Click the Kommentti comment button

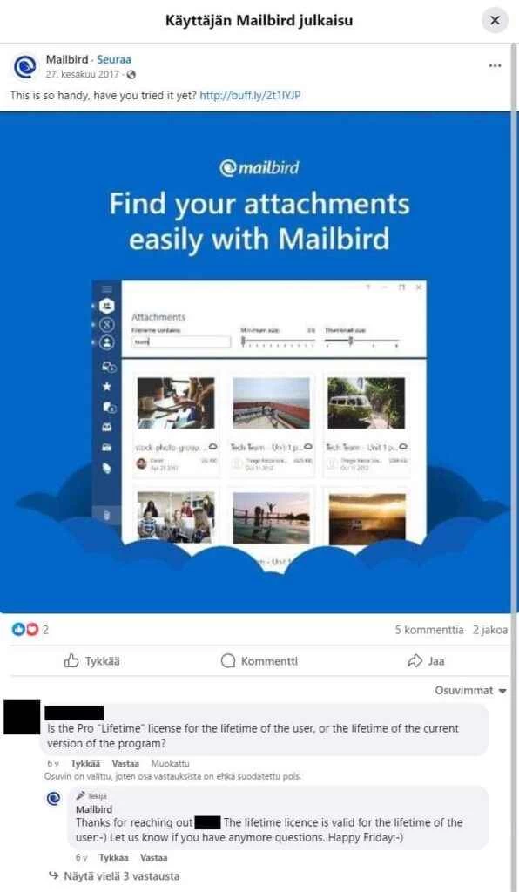[259, 661]
